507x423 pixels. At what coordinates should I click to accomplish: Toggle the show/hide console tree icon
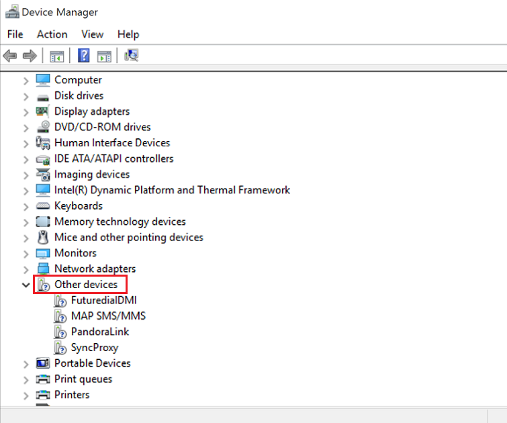pos(56,56)
